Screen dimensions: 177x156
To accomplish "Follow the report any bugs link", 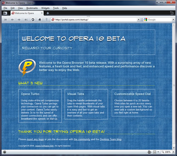I will (x=35, y=139).
